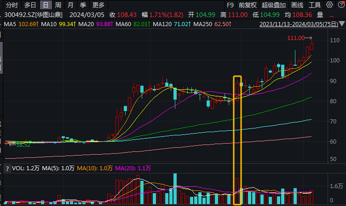Switch to the 月 monthly tab
Image resolution: width=346 pixels, height=206 pixels.
pos(70,5)
